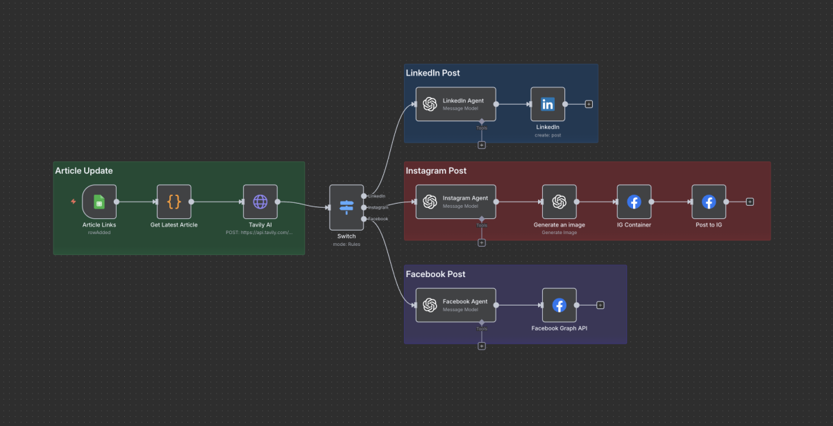Select the Get Latest Article code node

174,202
